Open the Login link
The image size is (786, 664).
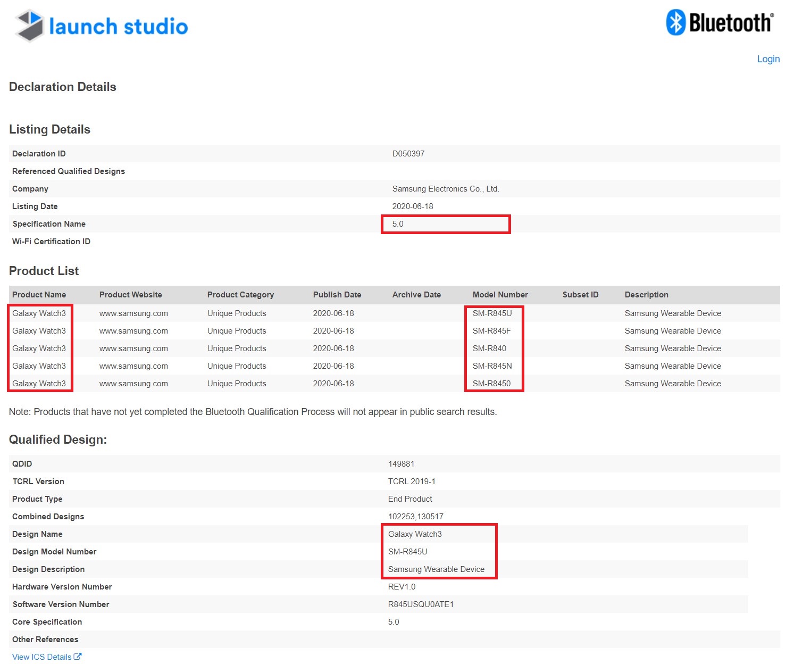tap(768, 59)
